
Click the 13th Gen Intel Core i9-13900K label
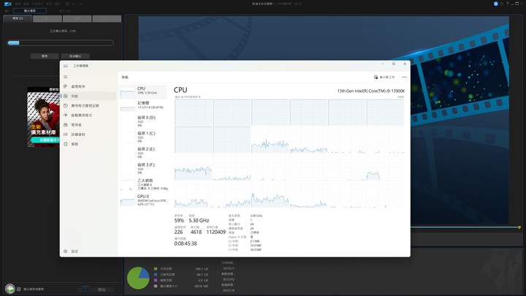pos(370,91)
